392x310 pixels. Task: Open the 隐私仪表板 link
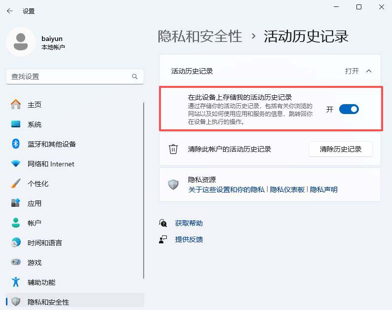[x=287, y=190]
